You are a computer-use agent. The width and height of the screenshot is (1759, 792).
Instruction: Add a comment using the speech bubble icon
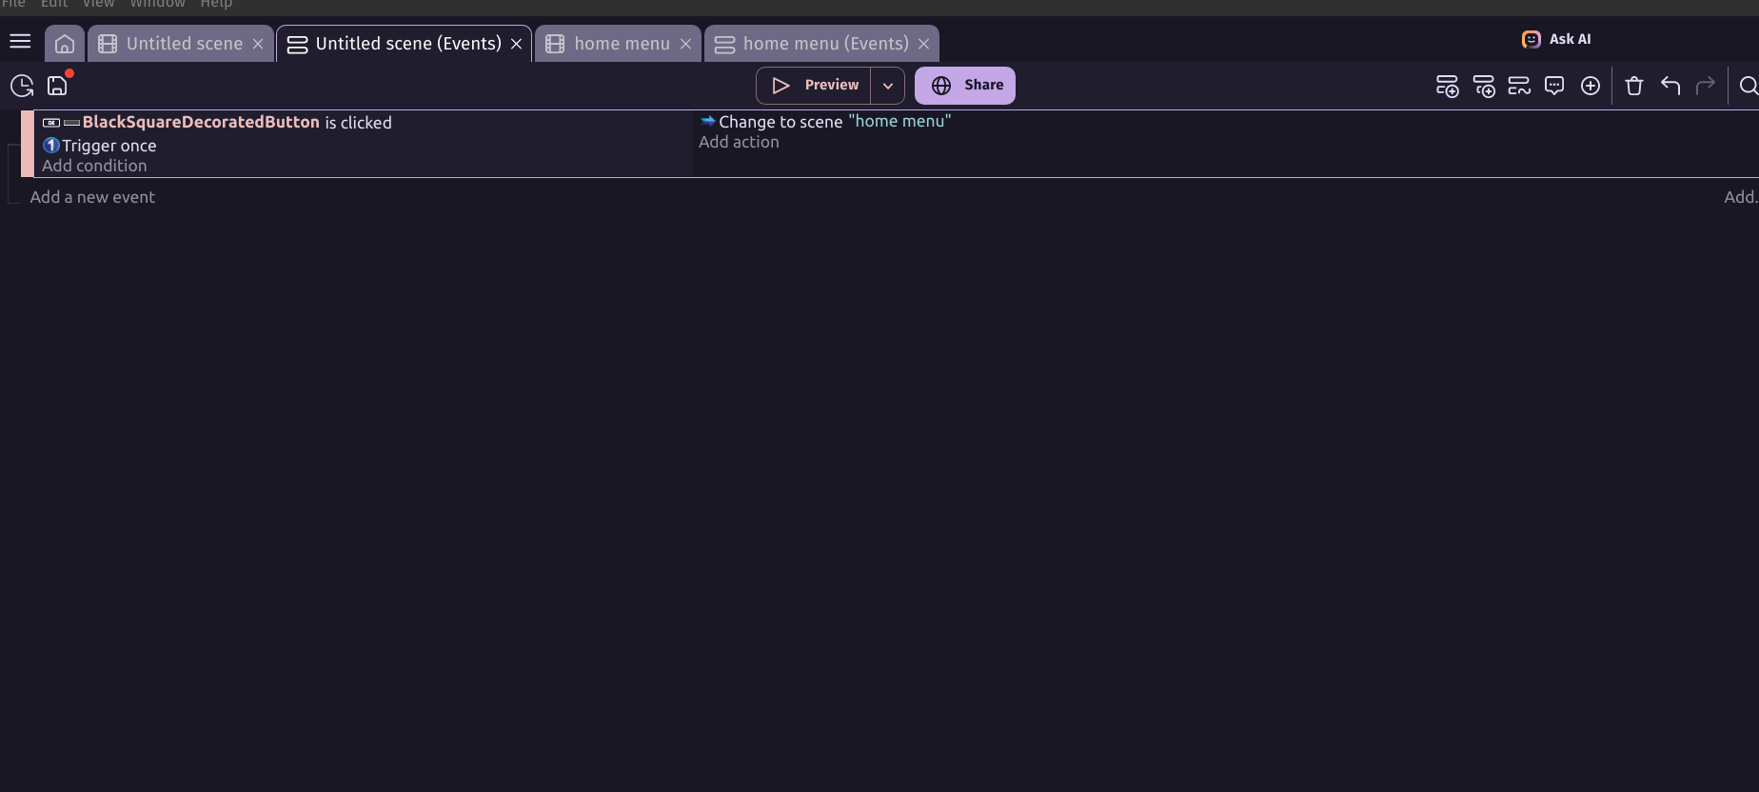tap(1554, 86)
